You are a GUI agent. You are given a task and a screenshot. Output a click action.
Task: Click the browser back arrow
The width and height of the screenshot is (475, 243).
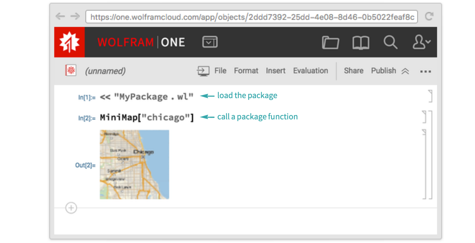(60, 16)
